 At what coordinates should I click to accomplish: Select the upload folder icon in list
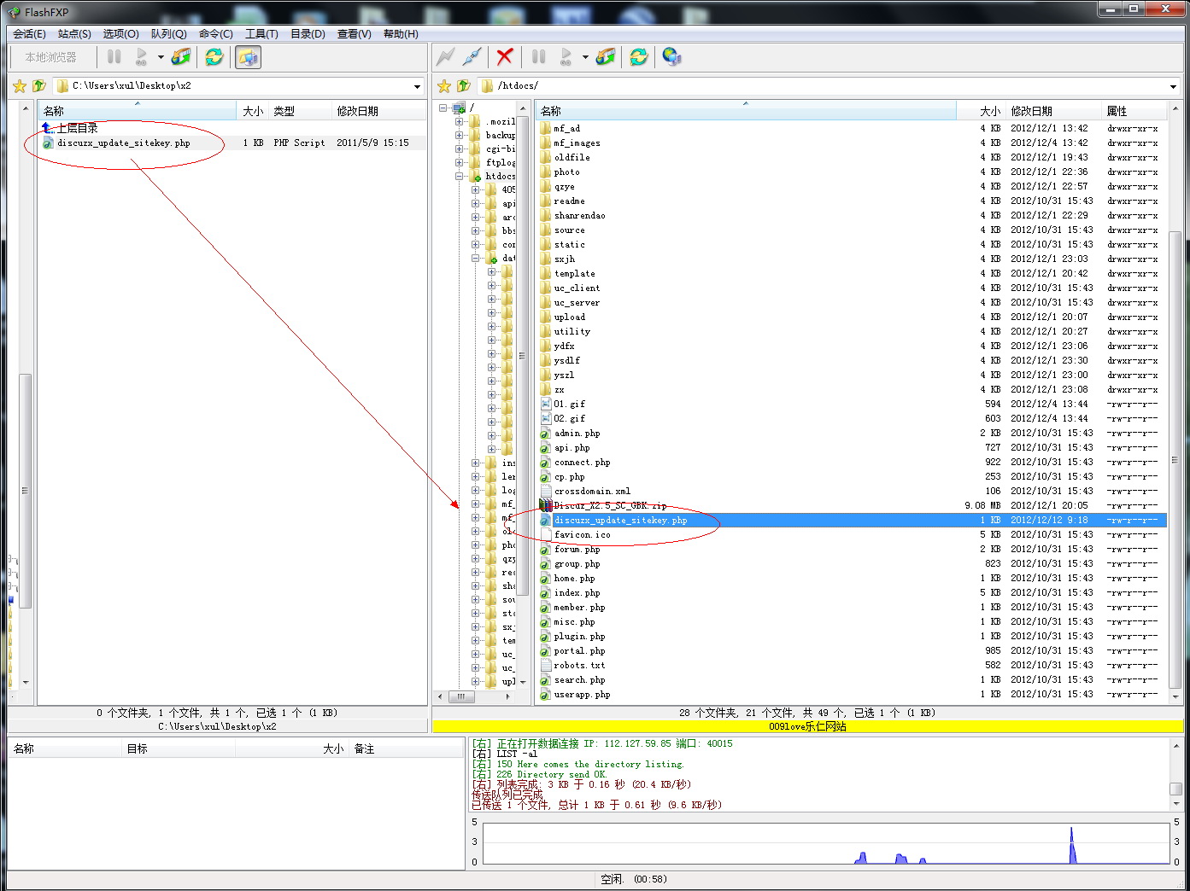[x=546, y=317]
